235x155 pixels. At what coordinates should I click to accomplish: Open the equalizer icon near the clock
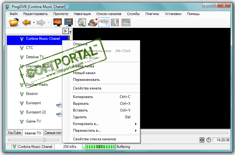coord(202,140)
